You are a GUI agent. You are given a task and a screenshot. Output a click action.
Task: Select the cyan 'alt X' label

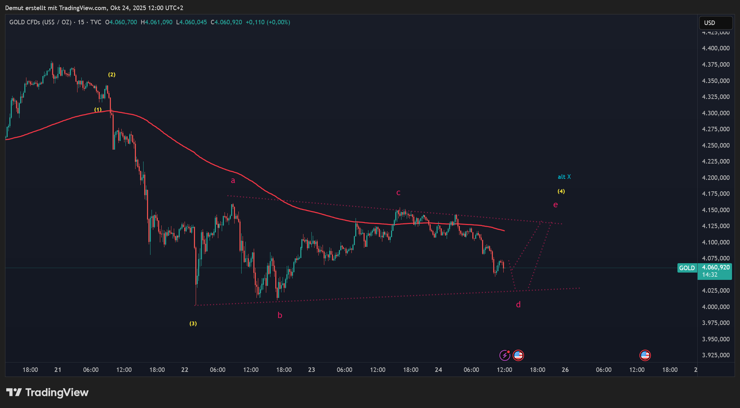(564, 177)
